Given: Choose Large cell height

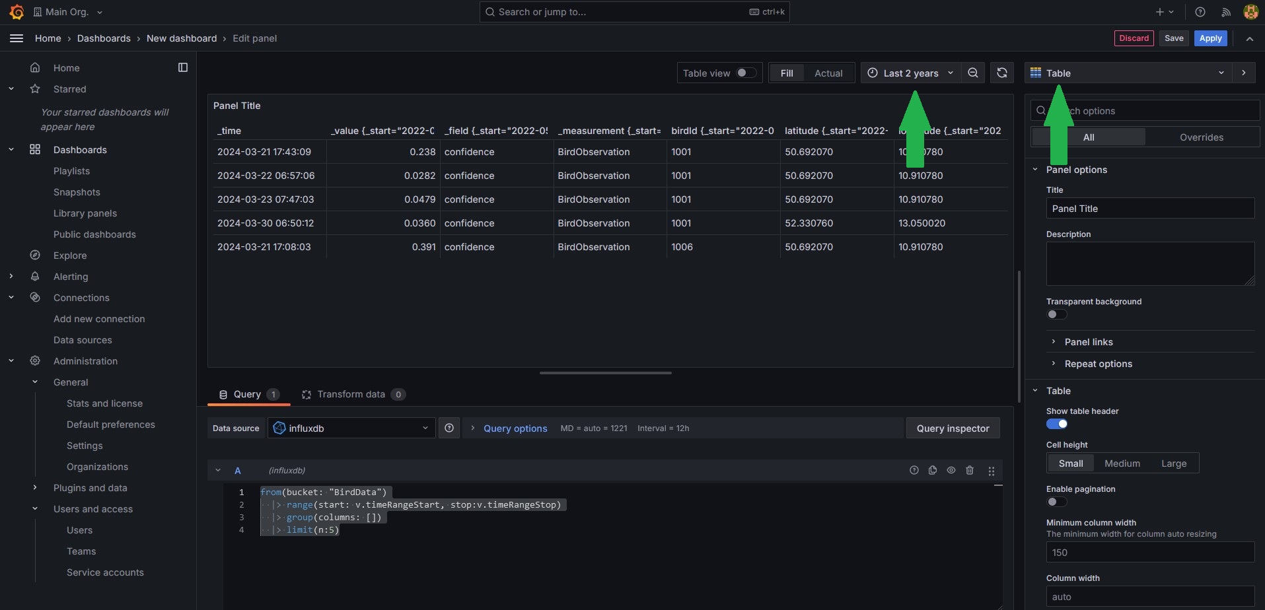Looking at the screenshot, I should point(1174,463).
